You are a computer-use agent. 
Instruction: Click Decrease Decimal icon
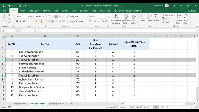coord(106,21)
